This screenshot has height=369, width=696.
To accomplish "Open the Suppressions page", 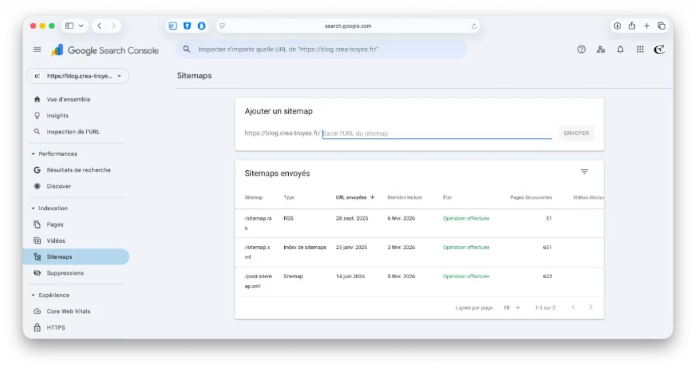I will pos(65,273).
